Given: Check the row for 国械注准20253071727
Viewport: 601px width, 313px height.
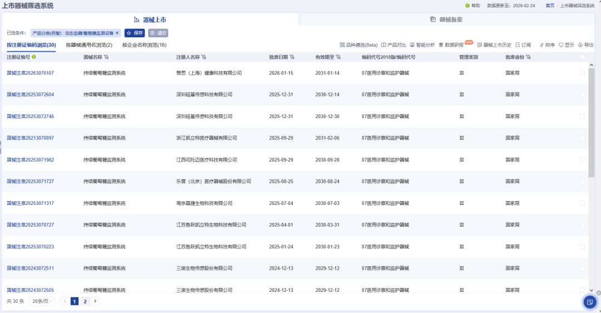Looking at the screenshot, I should point(582,181).
